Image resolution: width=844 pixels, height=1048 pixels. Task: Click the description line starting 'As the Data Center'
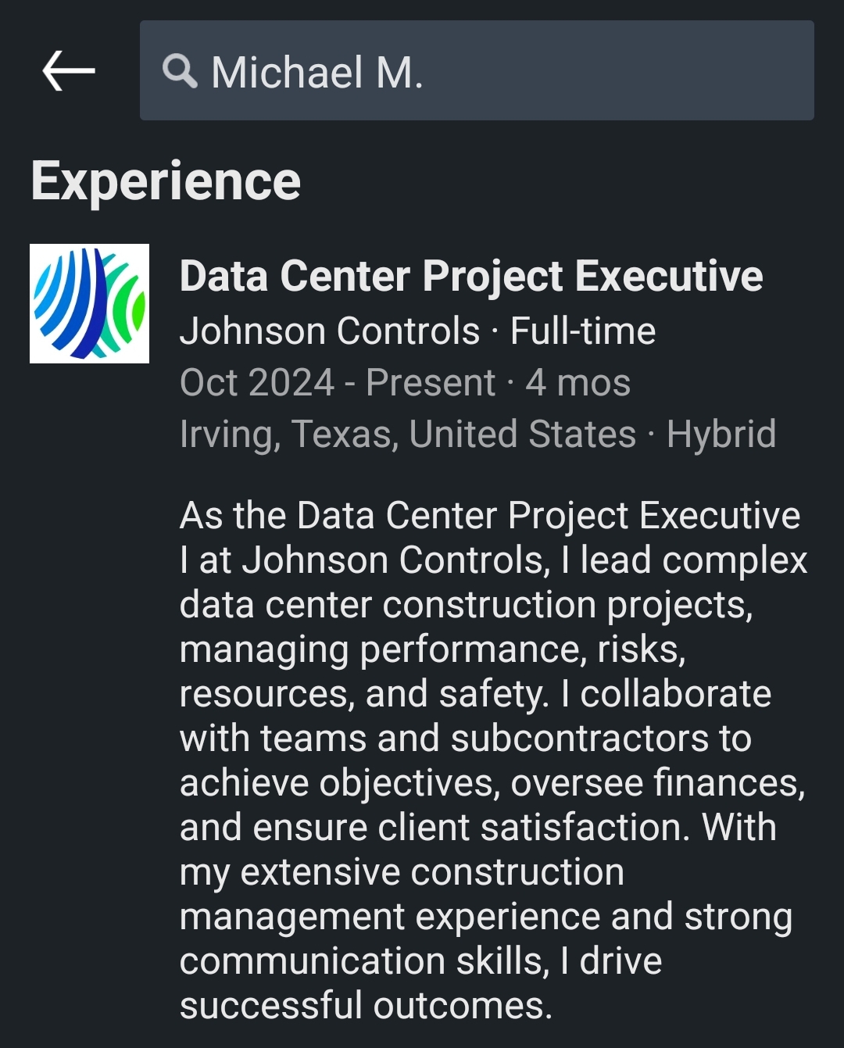pyautogui.click(x=490, y=516)
